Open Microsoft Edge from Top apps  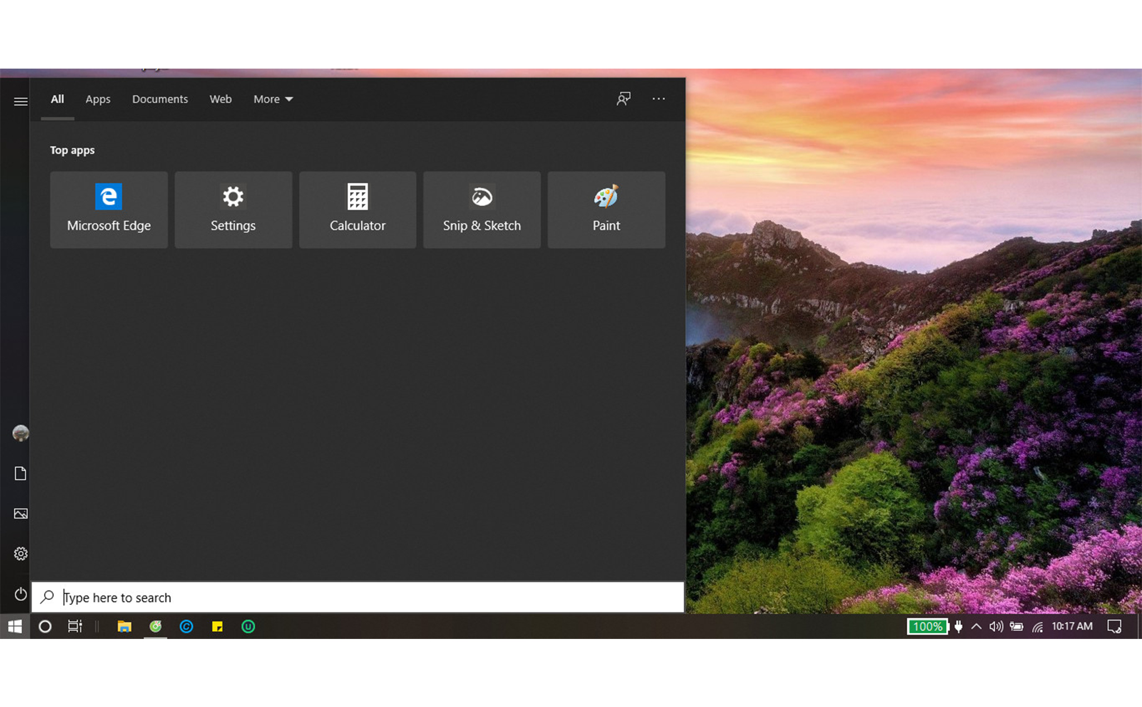109,209
